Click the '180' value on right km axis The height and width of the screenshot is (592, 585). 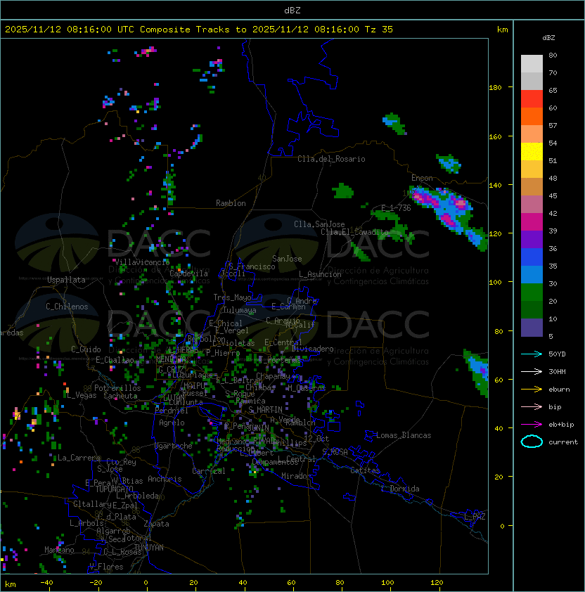(x=495, y=88)
